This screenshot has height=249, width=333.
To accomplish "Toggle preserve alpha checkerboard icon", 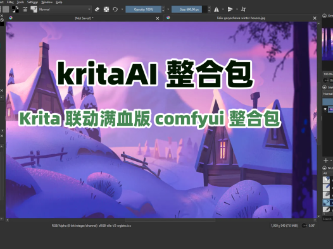I will tap(106, 9).
